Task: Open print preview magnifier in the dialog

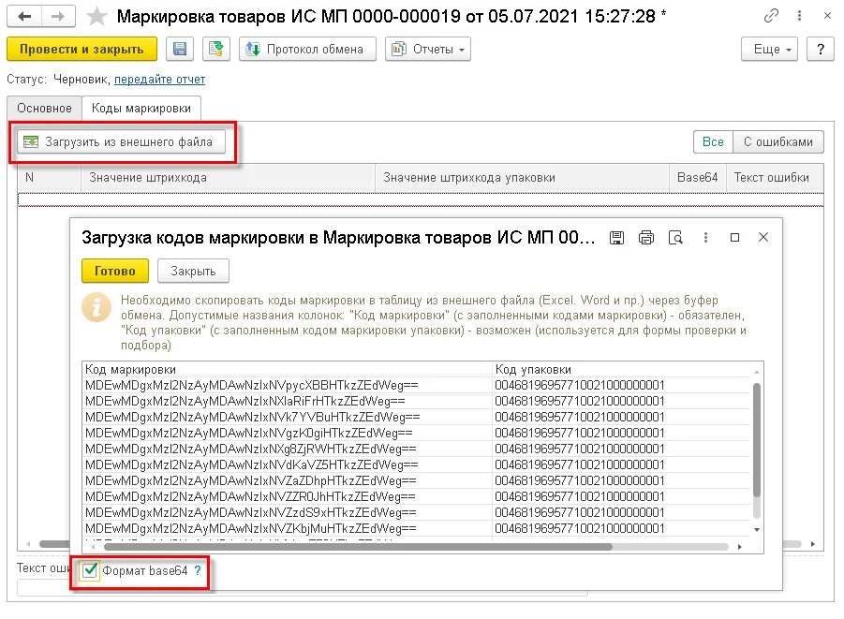Action: [x=676, y=238]
